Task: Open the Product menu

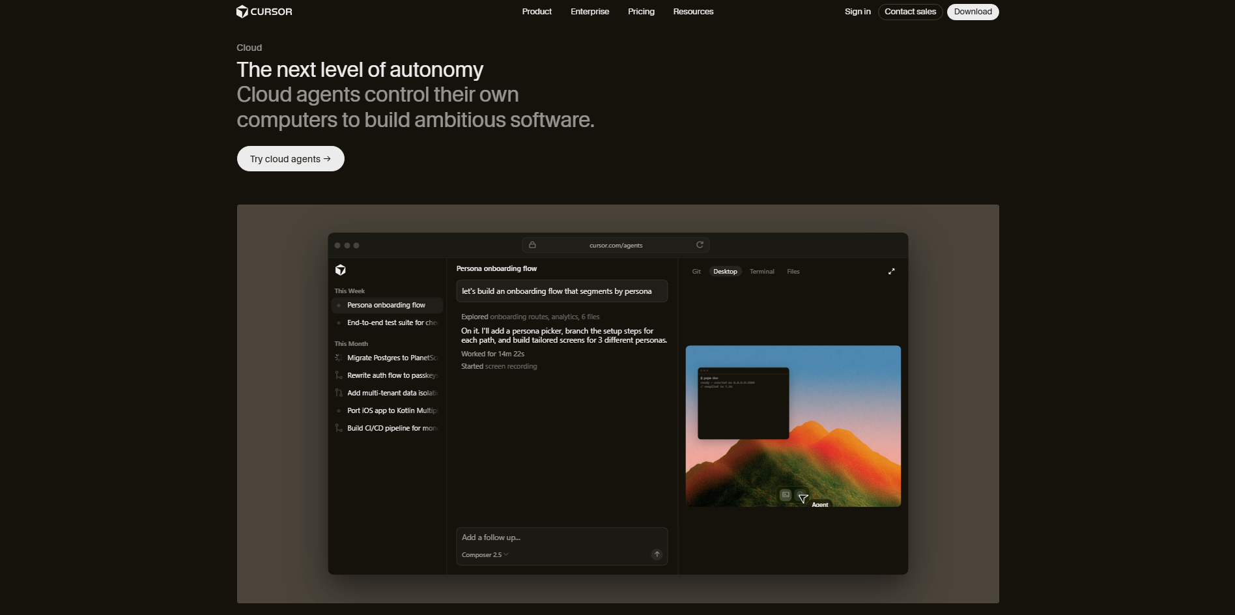Action: pyautogui.click(x=537, y=12)
